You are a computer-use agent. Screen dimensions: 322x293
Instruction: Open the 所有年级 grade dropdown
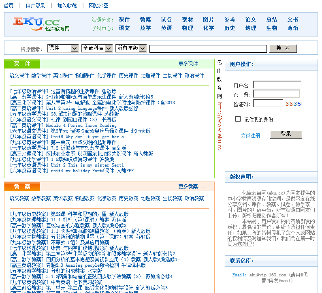tap(131, 49)
